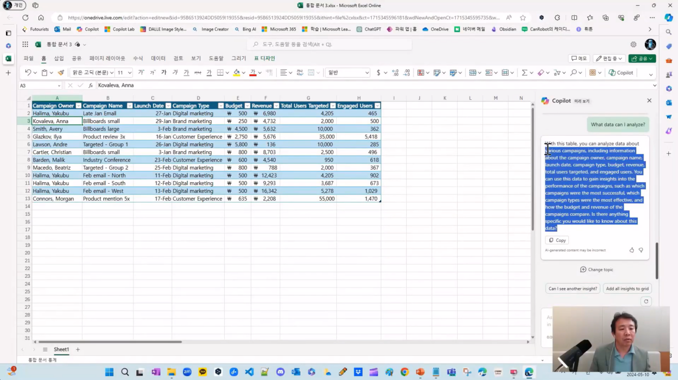Switch to the 데이터 (Data) ribbon tab
This screenshot has height=380, width=678.
[158, 58]
